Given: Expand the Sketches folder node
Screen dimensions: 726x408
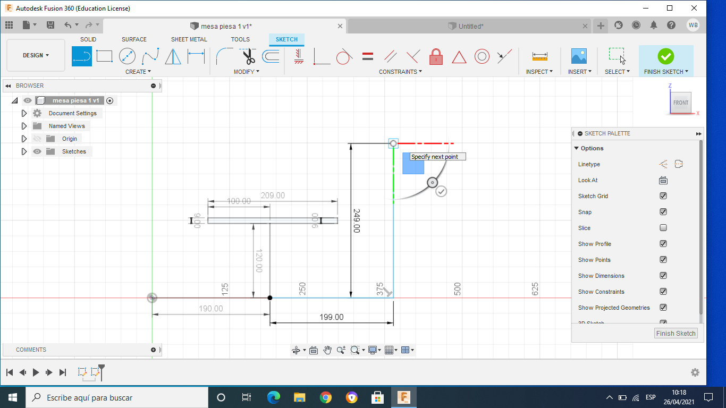Looking at the screenshot, I should tap(24, 151).
